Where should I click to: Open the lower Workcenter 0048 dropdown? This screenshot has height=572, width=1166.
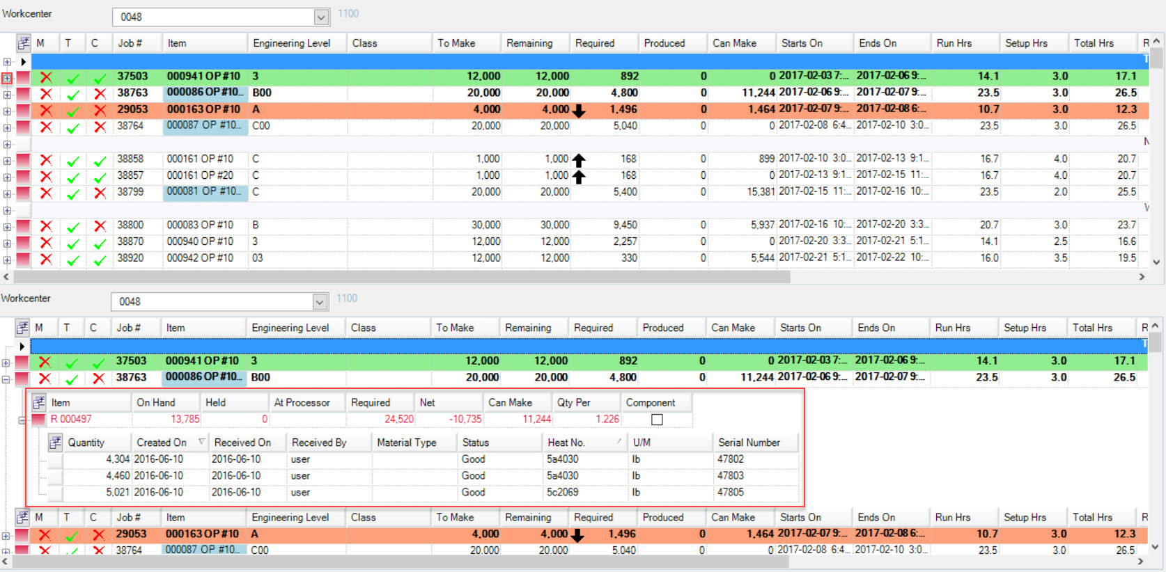[x=320, y=301]
